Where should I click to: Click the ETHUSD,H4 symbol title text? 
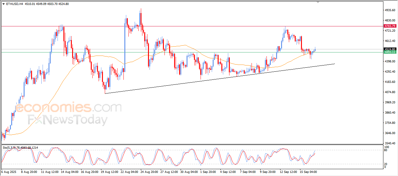coord(14,4)
